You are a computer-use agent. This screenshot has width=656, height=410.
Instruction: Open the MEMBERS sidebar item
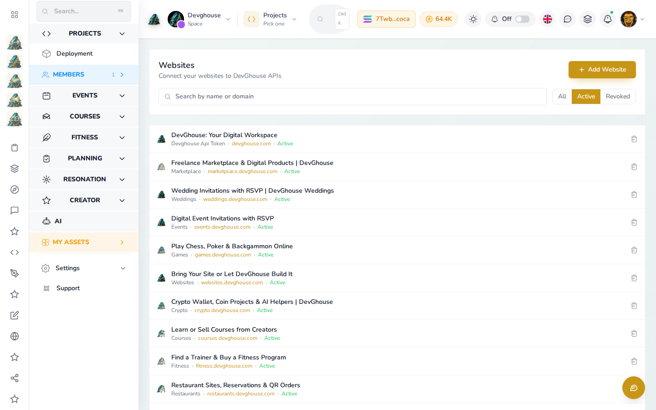(84, 75)
